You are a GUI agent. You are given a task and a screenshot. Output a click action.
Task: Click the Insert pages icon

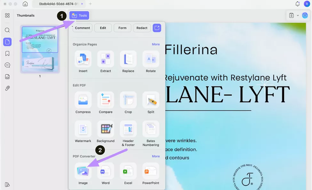pos(83,59)
